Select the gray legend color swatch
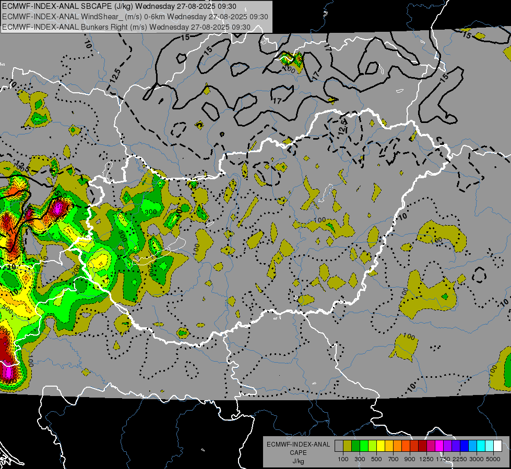This screenshot has height=469, width=511. pos(339,446)
